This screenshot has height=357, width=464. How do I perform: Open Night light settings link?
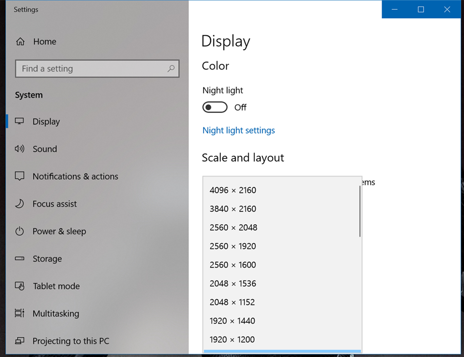(x=238, y=130)
